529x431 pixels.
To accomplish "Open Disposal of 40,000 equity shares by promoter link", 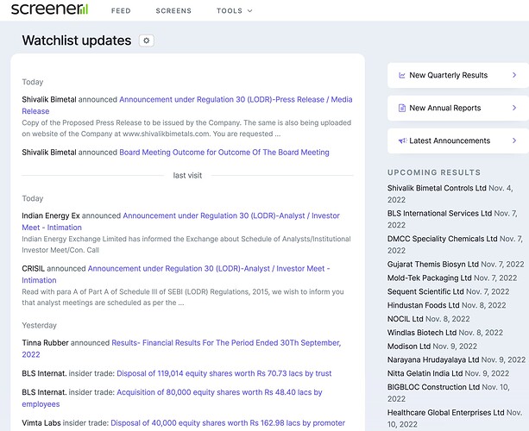I will point(228,423).
